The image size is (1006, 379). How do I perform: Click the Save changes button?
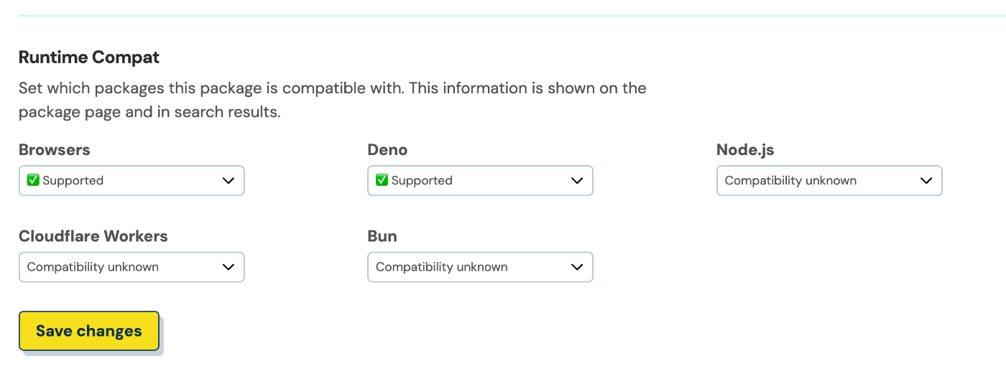pyautogui.click(x=89, y=331)
